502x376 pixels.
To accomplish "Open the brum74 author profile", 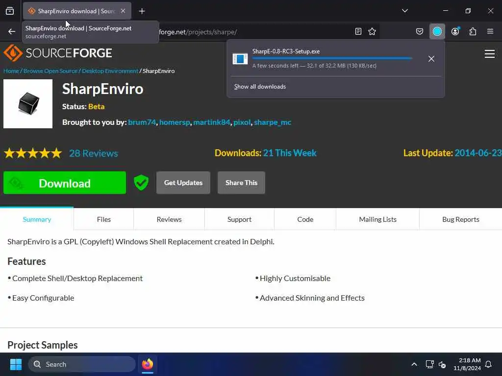I will tap(142, 122).
